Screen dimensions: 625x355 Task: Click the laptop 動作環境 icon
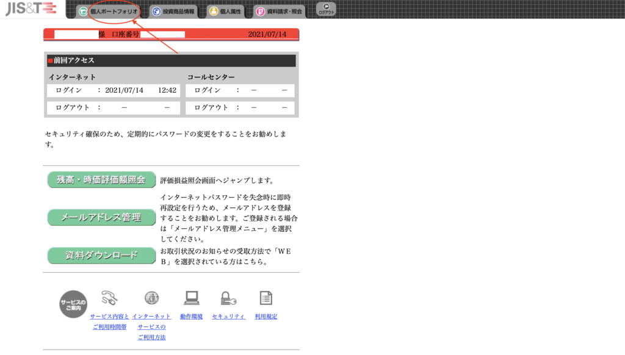click(192, 298)
